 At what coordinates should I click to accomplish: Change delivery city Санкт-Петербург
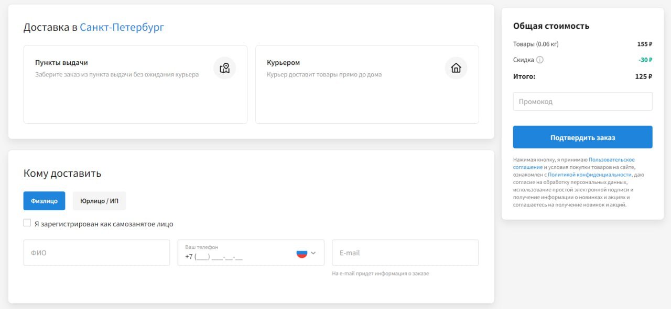(122, 27)
